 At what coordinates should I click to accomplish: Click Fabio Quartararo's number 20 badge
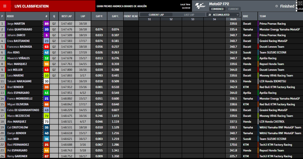(46, 29)
